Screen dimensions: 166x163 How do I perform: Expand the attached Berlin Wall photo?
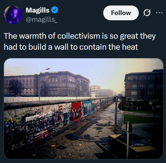pyautogui.click(x=84, y=109)
